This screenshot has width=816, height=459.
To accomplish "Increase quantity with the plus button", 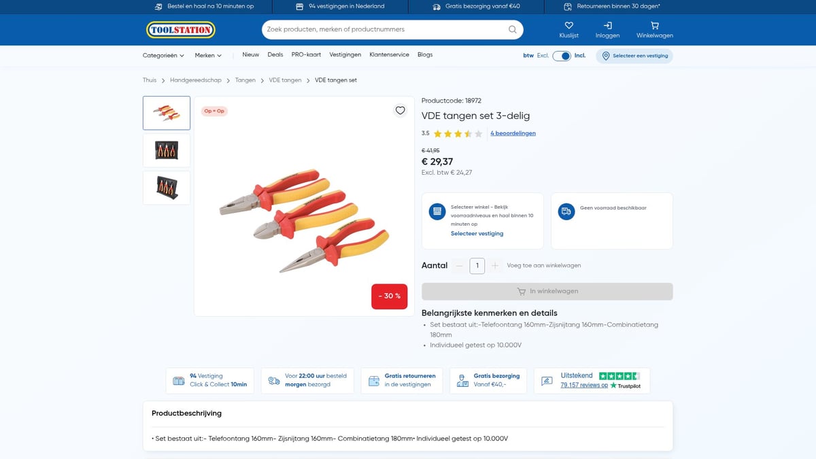I will coord(495,266).
